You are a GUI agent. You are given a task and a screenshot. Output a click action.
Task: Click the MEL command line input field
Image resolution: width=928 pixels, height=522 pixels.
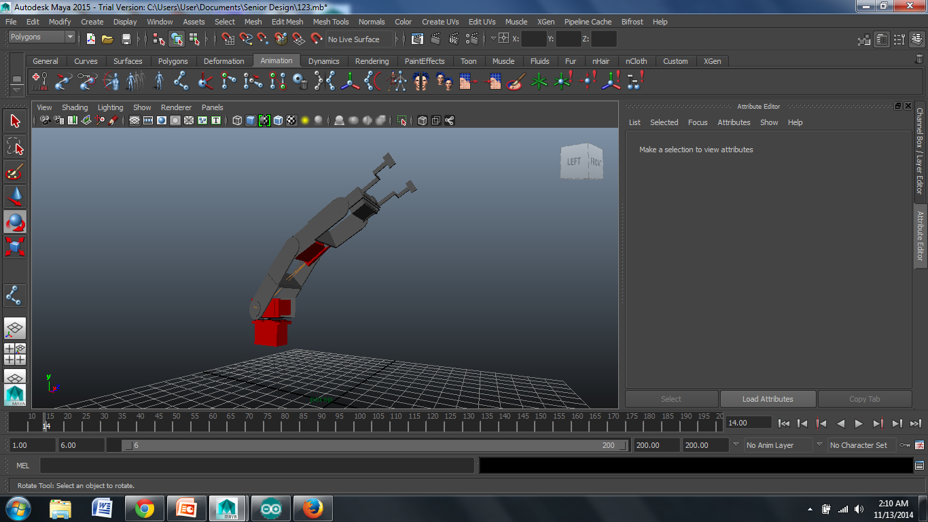pyautogui.click(x=257, y=466)
